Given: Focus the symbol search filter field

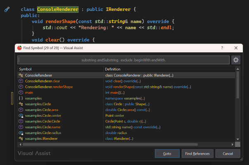Looking at the screenshot, I should click(123, 60).
